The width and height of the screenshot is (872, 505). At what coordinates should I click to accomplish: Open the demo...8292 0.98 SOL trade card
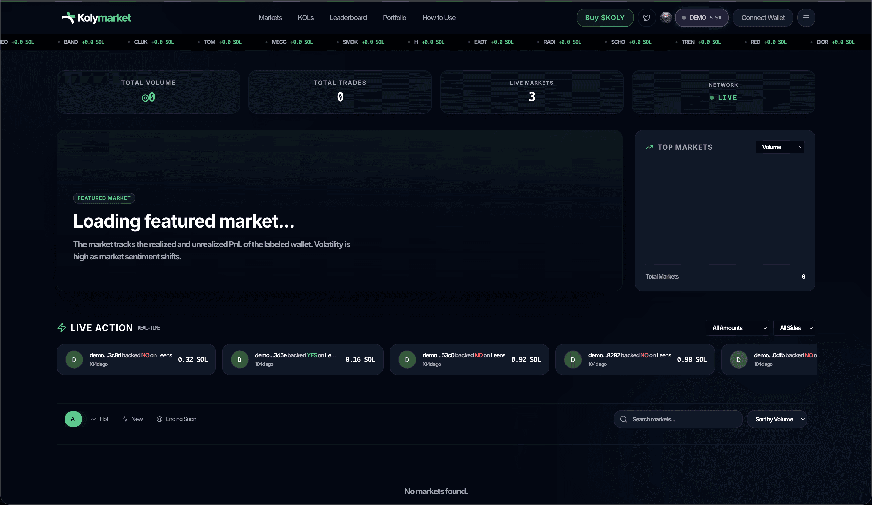[x=635, y=360]
